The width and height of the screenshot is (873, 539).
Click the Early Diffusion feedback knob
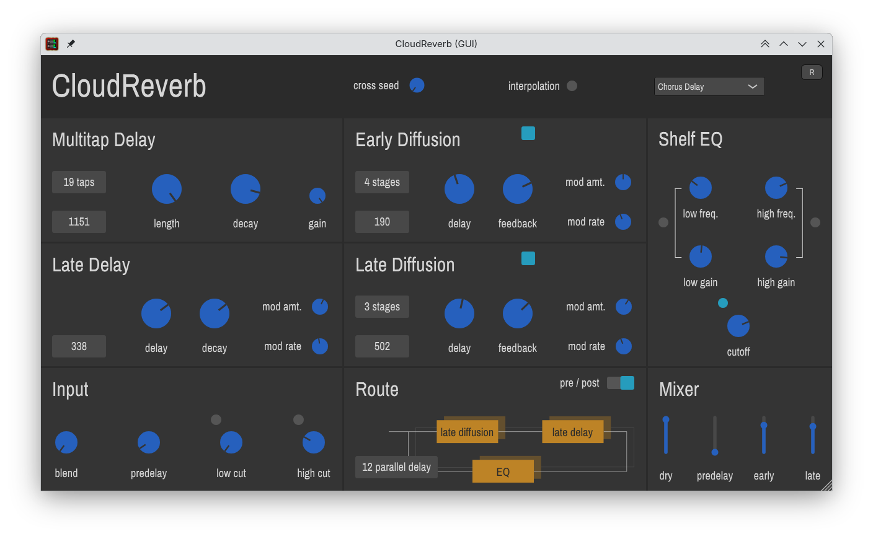[518, 189]
